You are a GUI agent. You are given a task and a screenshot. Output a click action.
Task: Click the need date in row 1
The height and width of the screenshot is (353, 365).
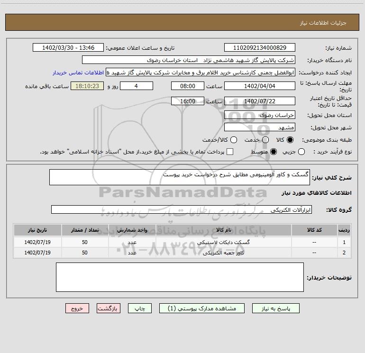click(37, 242)
